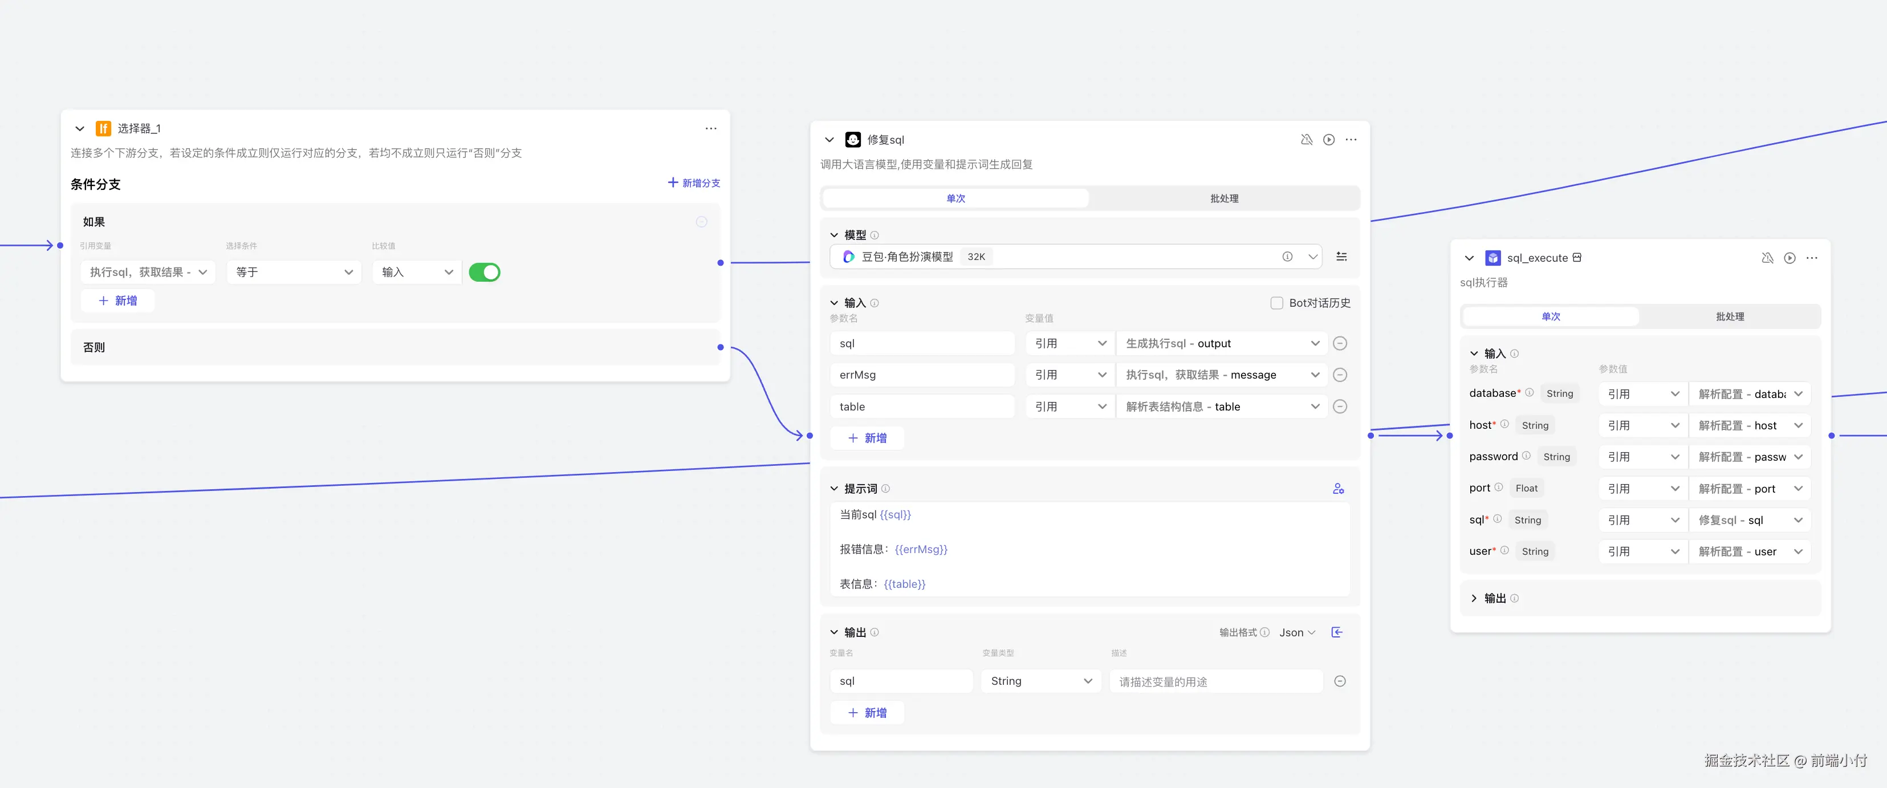Click the output import icon beside Json
This screenshot has width=1887, height=788.
point(1337,632)
